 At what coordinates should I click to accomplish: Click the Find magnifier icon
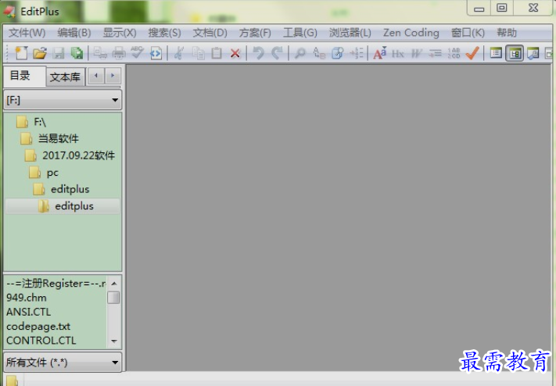point(300,53)
